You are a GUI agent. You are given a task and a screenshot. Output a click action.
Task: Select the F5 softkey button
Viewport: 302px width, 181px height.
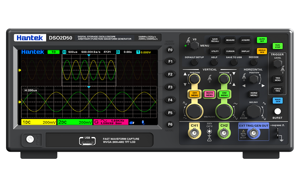tap(170, 113)
